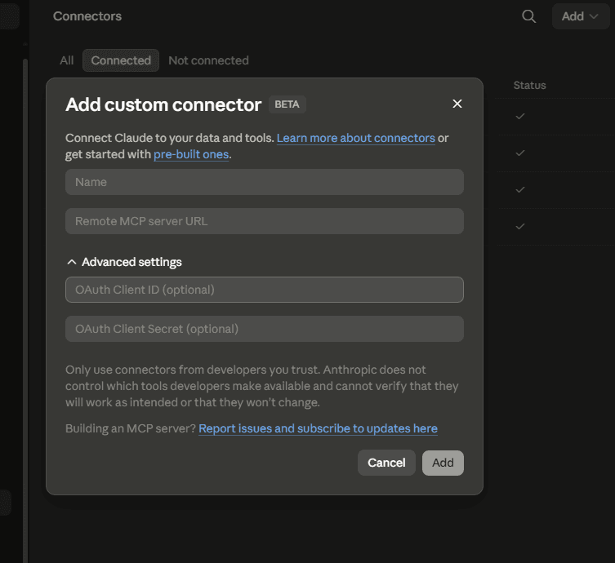The width and height of the screenshot is (615, 563).
Task: Open the Connectors search magnifier icon
Action: click(x=528, y=16)
